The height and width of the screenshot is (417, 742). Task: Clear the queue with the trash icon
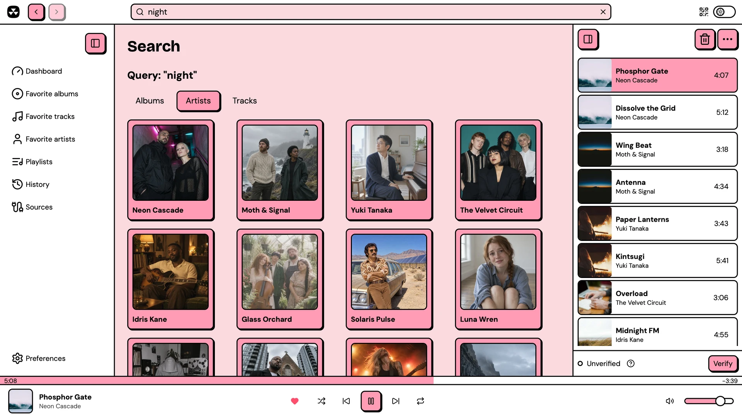pos(705,39)
